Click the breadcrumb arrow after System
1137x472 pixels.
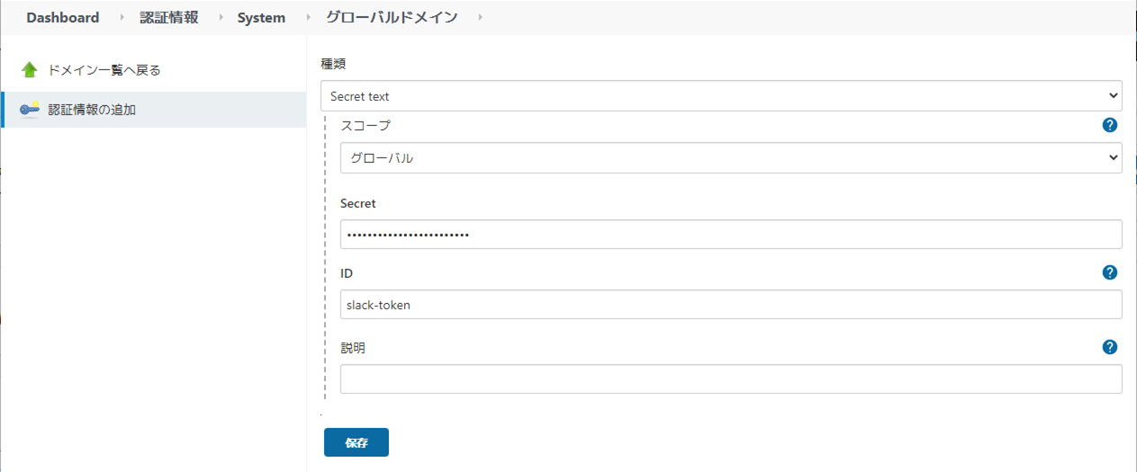(307, 18)
